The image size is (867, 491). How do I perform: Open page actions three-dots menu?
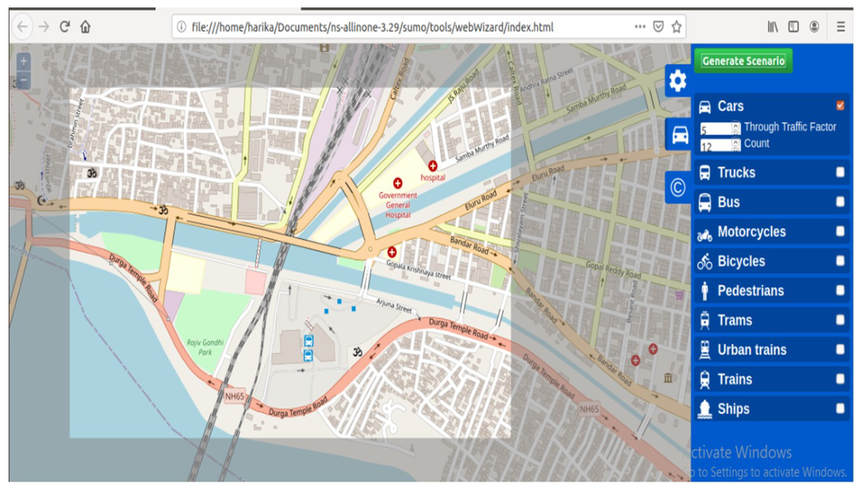pos(639,27)
